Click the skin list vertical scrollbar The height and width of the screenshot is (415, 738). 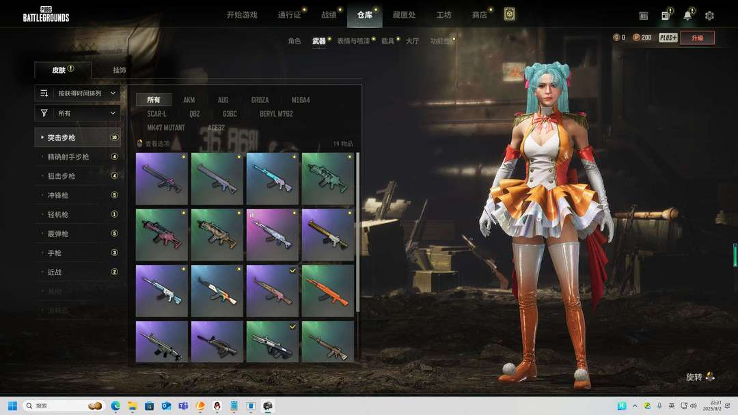[x=358, y=231]
